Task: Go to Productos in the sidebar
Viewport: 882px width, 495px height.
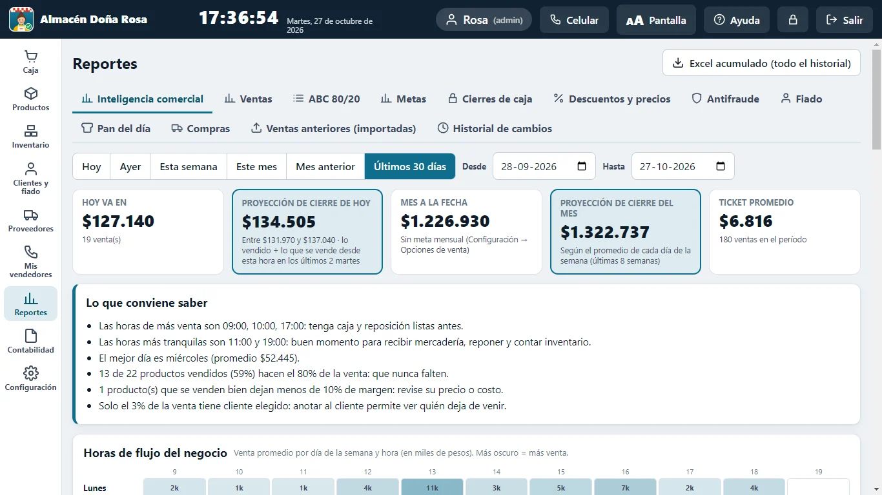Action: point(30,99)
